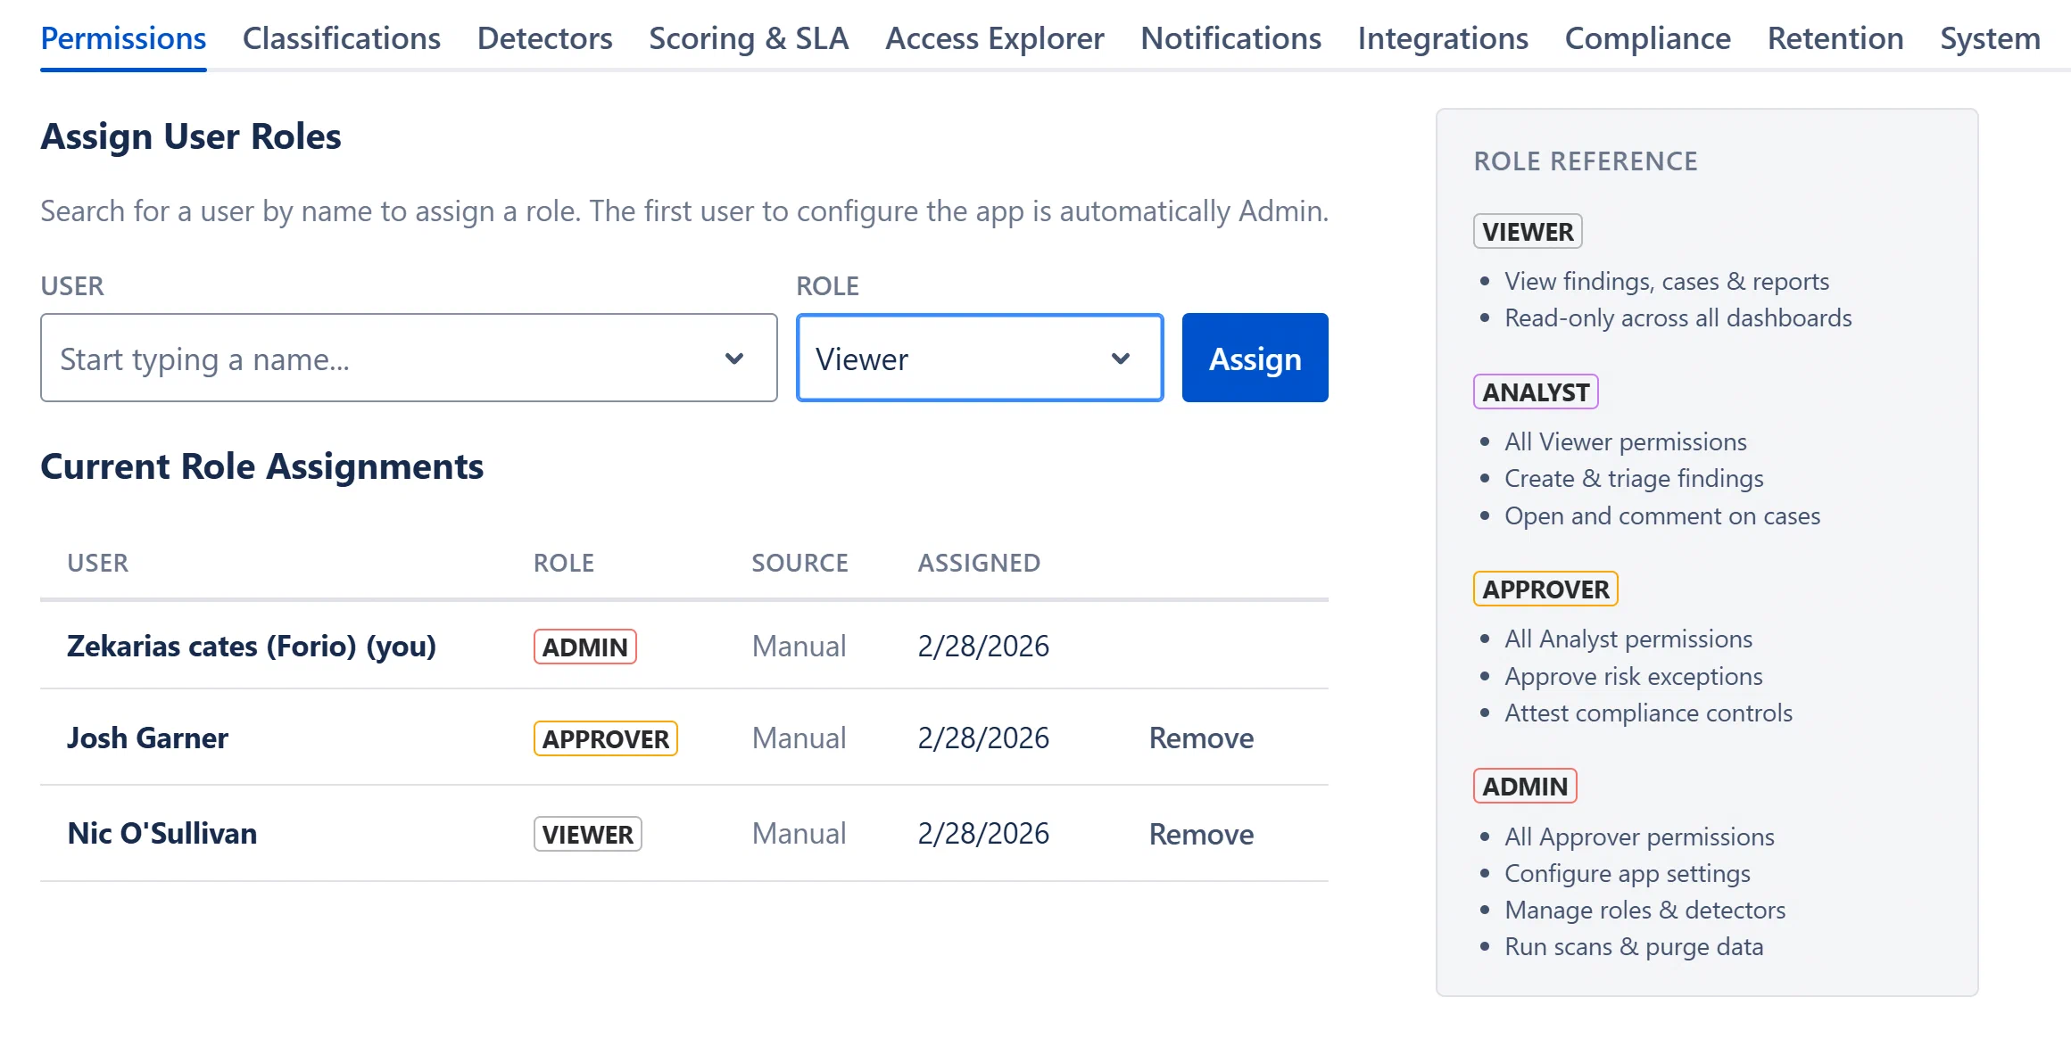This screenshot has height=1055, width=2071.
Task: Click 'Open and comment on cases' bullet
Action: (1661, 515)
